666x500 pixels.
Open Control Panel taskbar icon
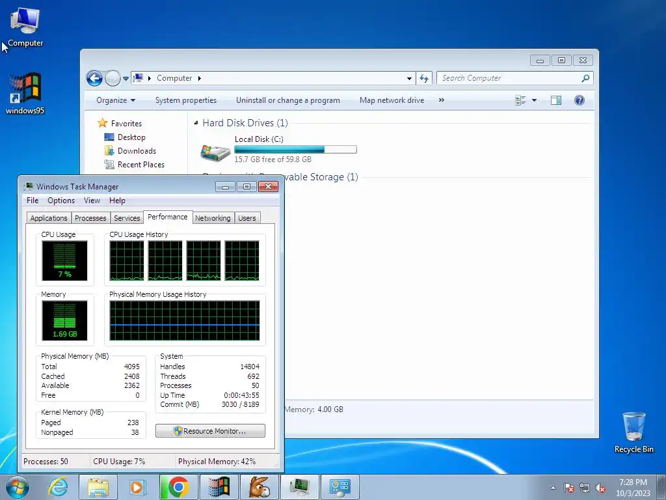click(x=340, y=487)
